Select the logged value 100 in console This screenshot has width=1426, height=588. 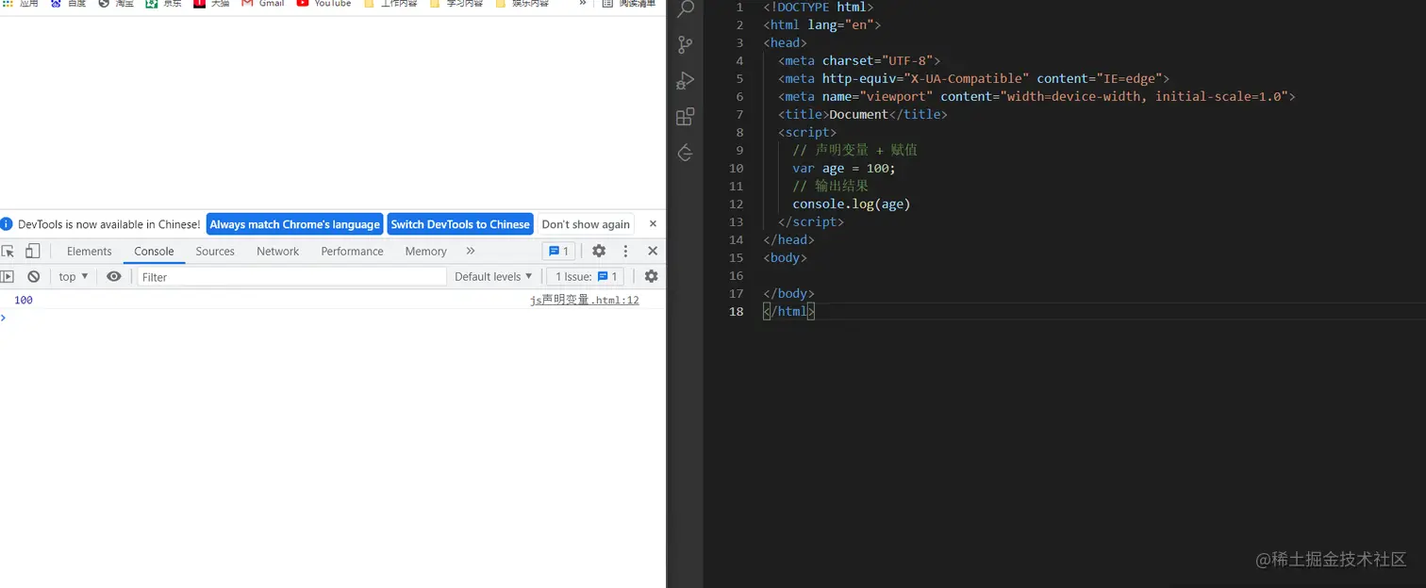coord(24,300)
